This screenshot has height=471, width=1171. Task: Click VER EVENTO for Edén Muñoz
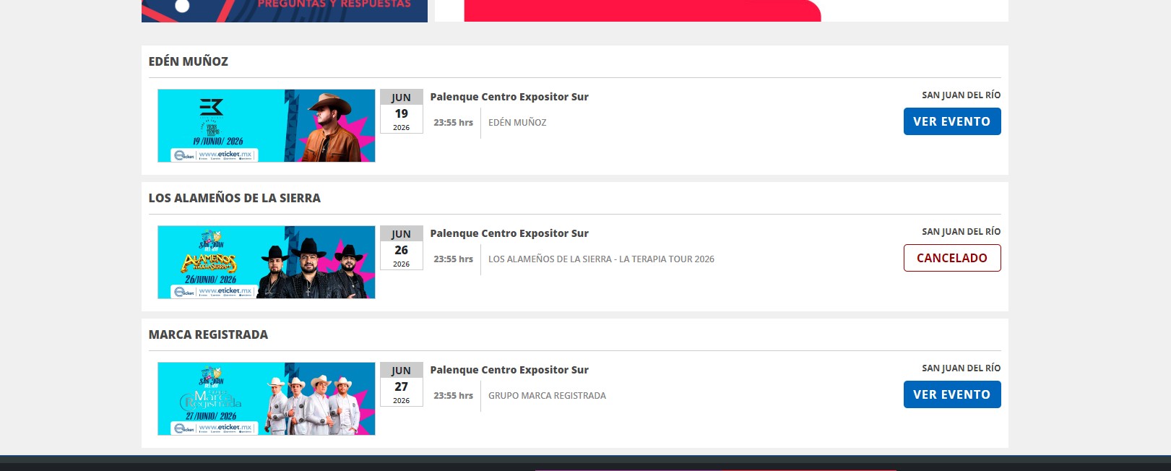[x=952, y=121]
